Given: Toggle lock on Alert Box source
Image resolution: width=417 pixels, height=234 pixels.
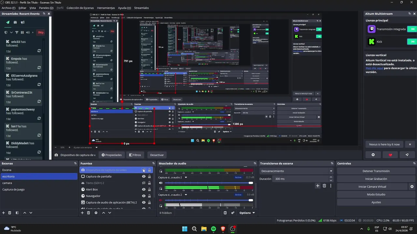Looking at the screenshot, I should point(149,189).
